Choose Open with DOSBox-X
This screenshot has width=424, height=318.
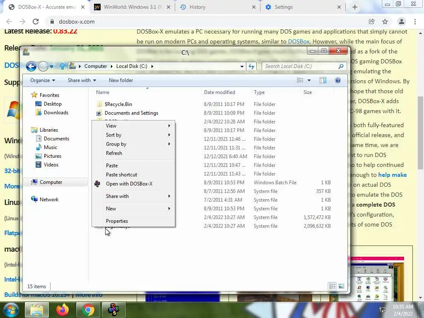[x=134, y=184]
